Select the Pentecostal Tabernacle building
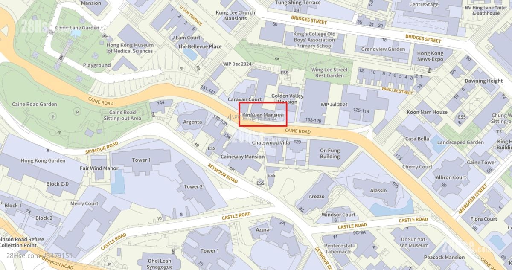512x270 pixels. click(x=338, y=248)
